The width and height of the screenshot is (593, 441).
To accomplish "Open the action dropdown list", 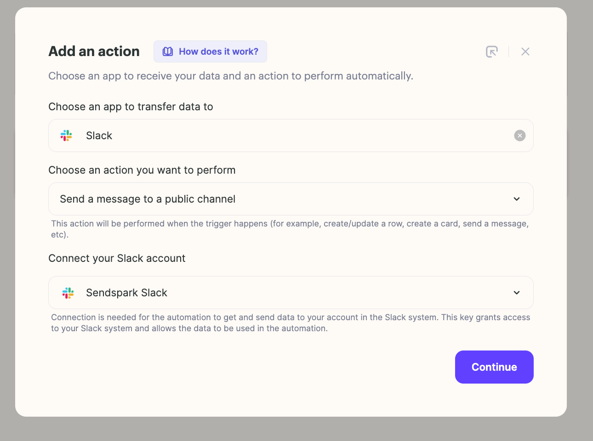I will (x=291, y=199).
